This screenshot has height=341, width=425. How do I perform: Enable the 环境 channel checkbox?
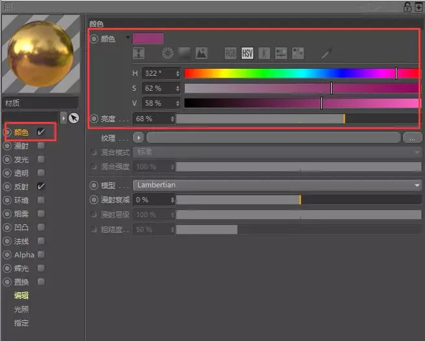(x=41, y=200)
